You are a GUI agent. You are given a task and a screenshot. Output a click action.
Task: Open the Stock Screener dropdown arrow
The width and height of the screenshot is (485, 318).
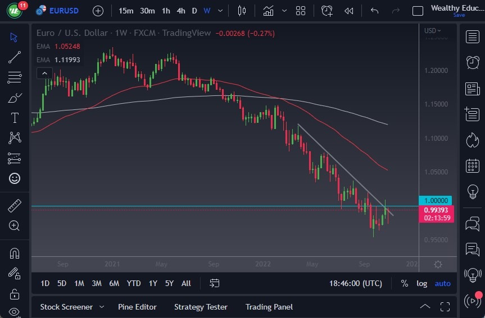tap(102, 307)
